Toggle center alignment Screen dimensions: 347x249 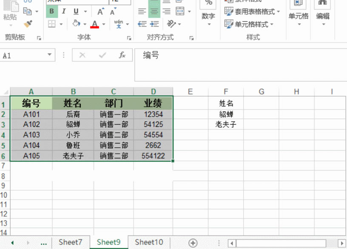pos(154,11)
